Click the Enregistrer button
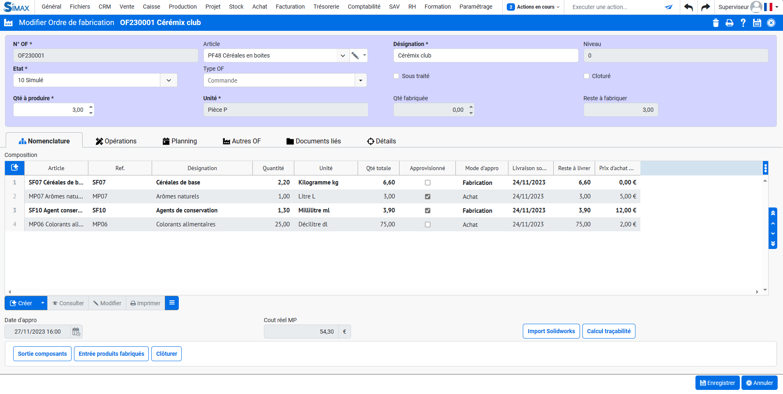The width and height of the screenshot is (783, 394). click(717, 383)
